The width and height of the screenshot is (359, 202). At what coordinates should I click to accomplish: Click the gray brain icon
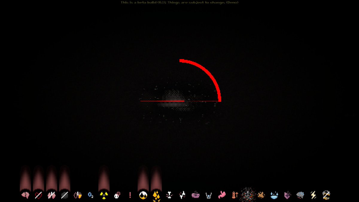tap(300, 195)
